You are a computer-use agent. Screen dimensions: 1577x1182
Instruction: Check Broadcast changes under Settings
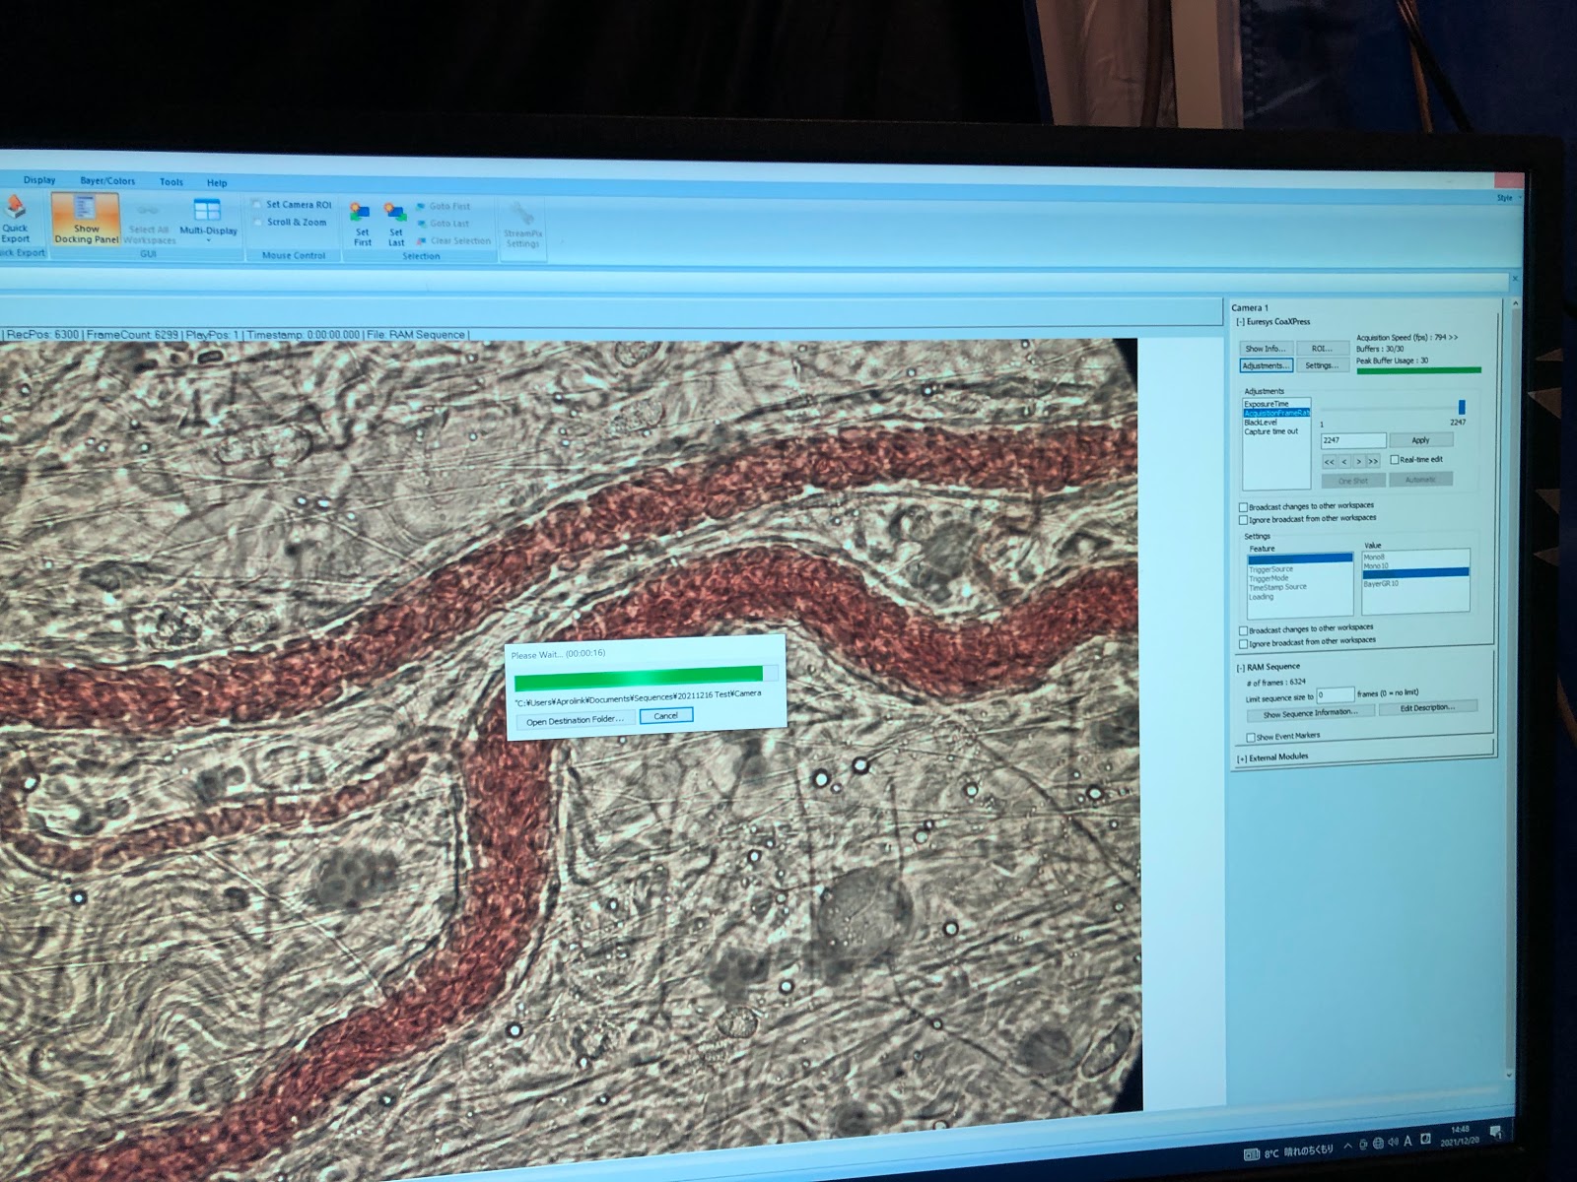[x=1243, y=630]
